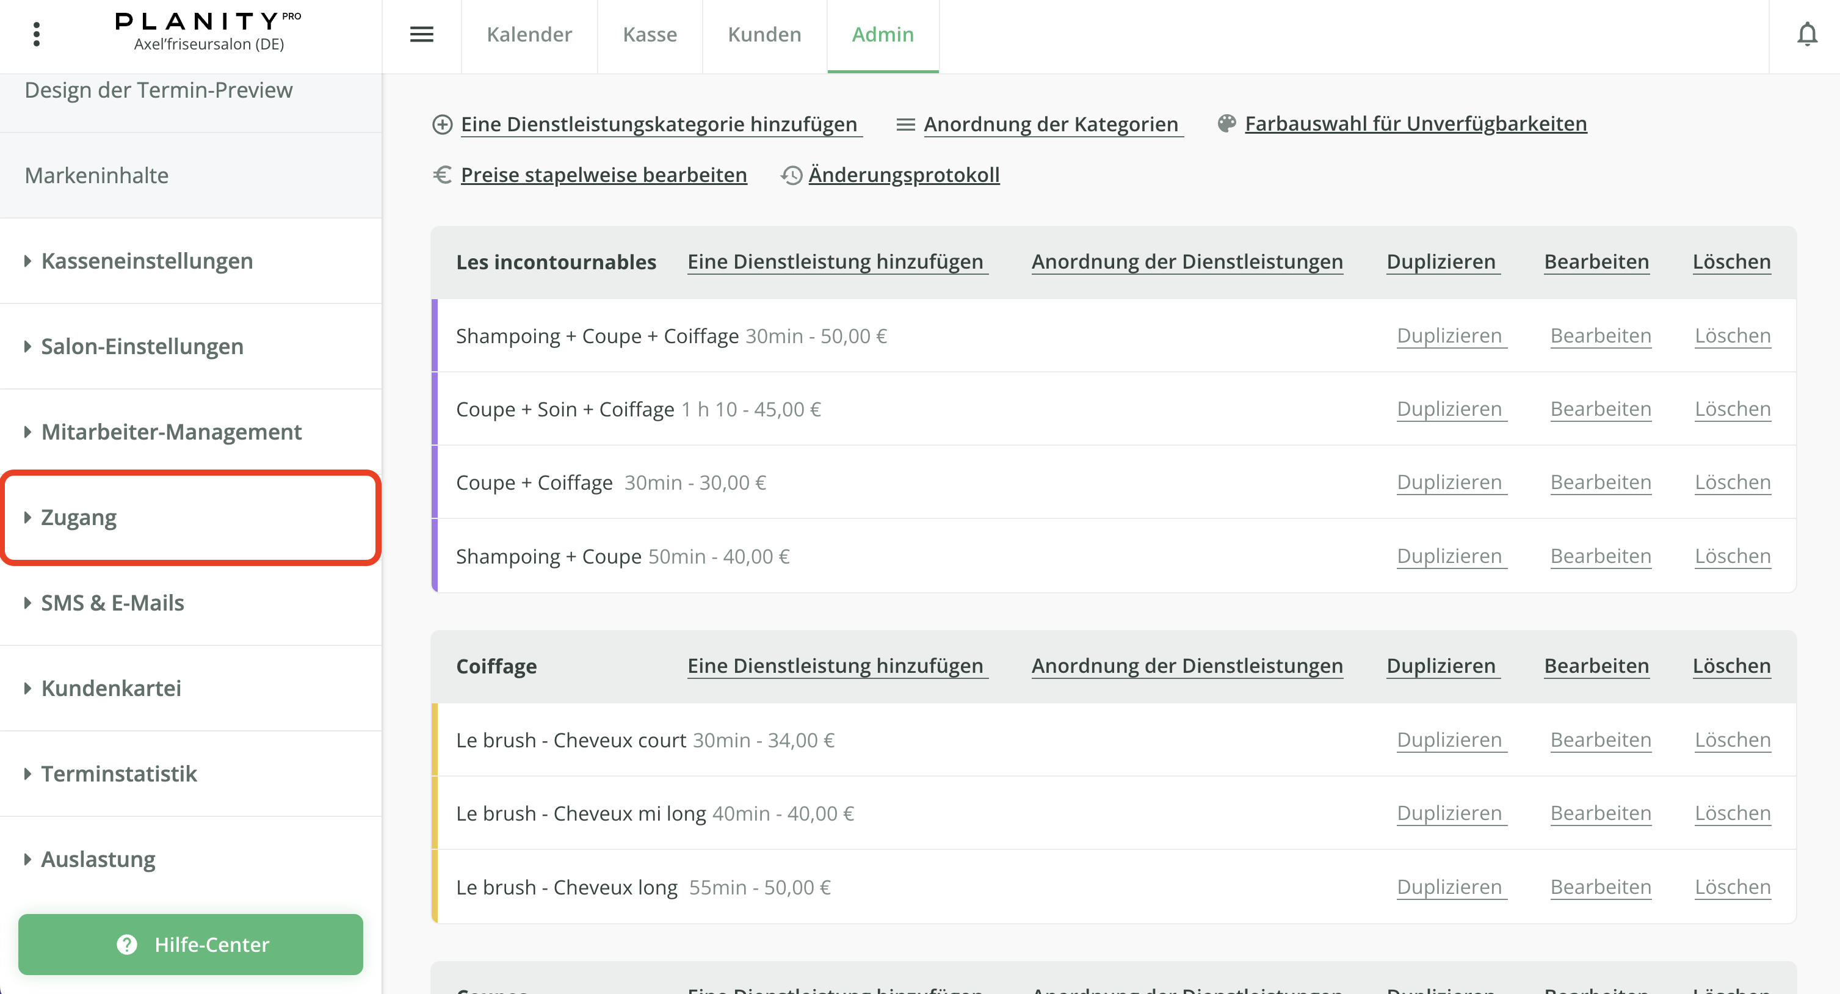Screen dimensions: 1840x994
Task: Open the three-dot menu beside Planity logo
Action: (37, 34)
